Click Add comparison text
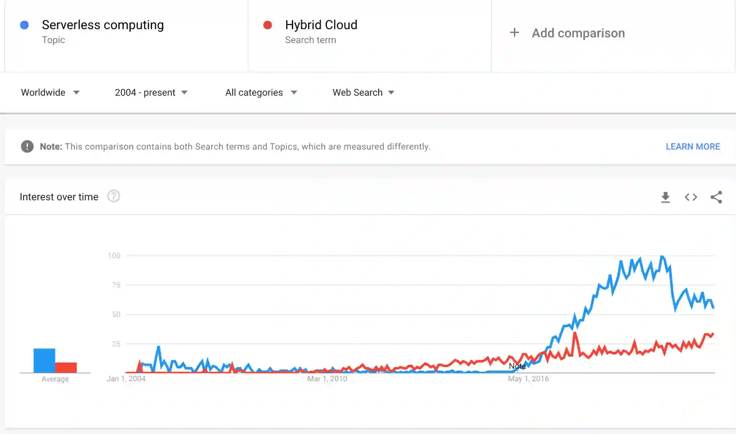Image resolution: width=736 pixels, height=434 pixels. tap(578, 33)
